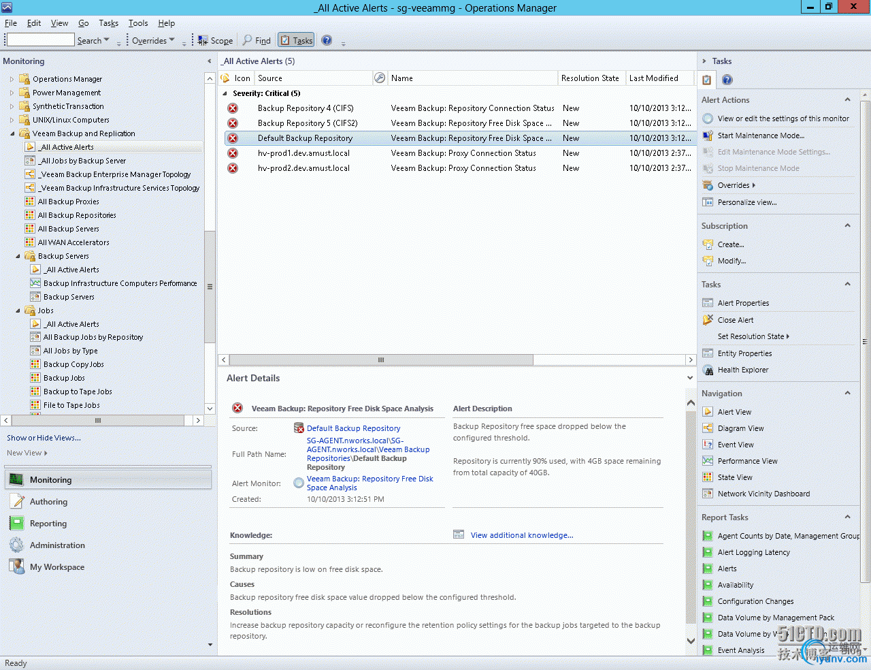Viewport: 871px width, 670px height.
Task: Open the Overrides toolbar dropdown
Action: pyautogui.click(x=153, y=40)
